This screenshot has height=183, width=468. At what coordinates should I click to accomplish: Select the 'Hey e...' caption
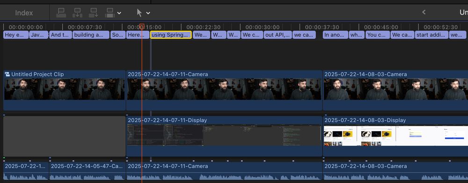click(x=16, y=35)
